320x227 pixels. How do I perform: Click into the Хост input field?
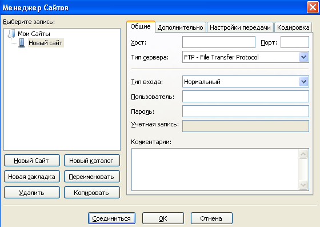pyautogui.click(x=219, y=42)
